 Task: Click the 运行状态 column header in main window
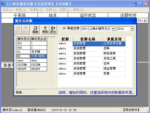point(88,15)
